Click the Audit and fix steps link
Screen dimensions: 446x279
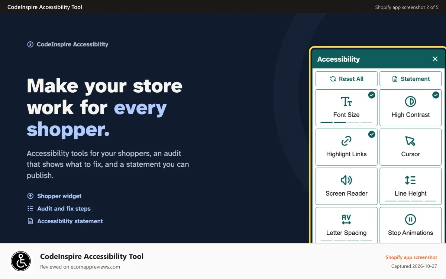(x=64, y=209)
